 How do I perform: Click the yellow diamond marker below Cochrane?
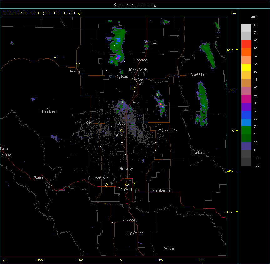106,185
